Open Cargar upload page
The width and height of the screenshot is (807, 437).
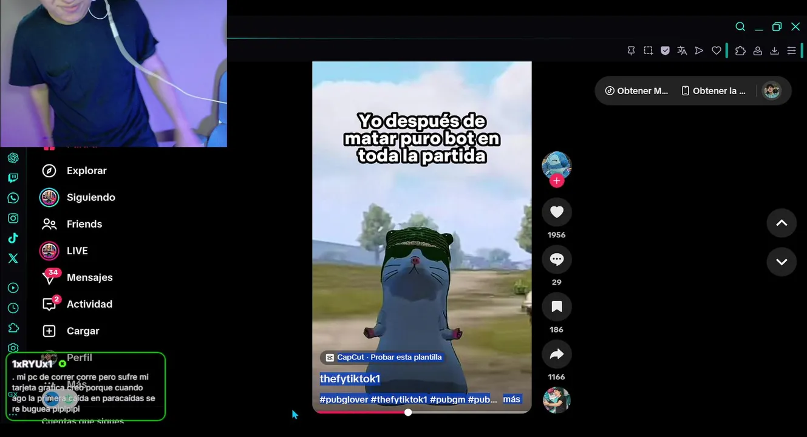tap(70, 331)
